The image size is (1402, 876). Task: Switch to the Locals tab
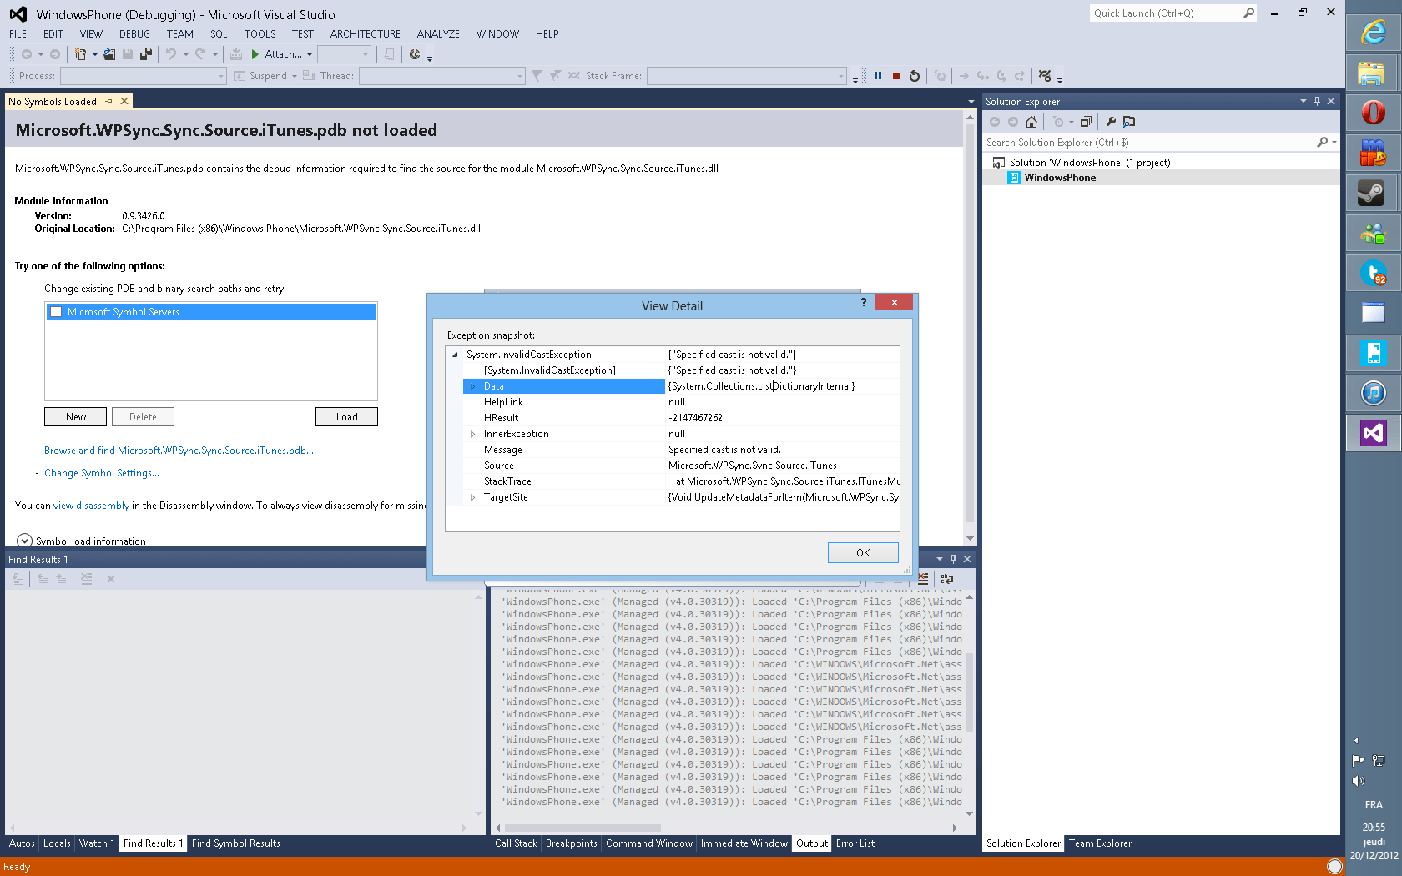[x=57, y=843]
